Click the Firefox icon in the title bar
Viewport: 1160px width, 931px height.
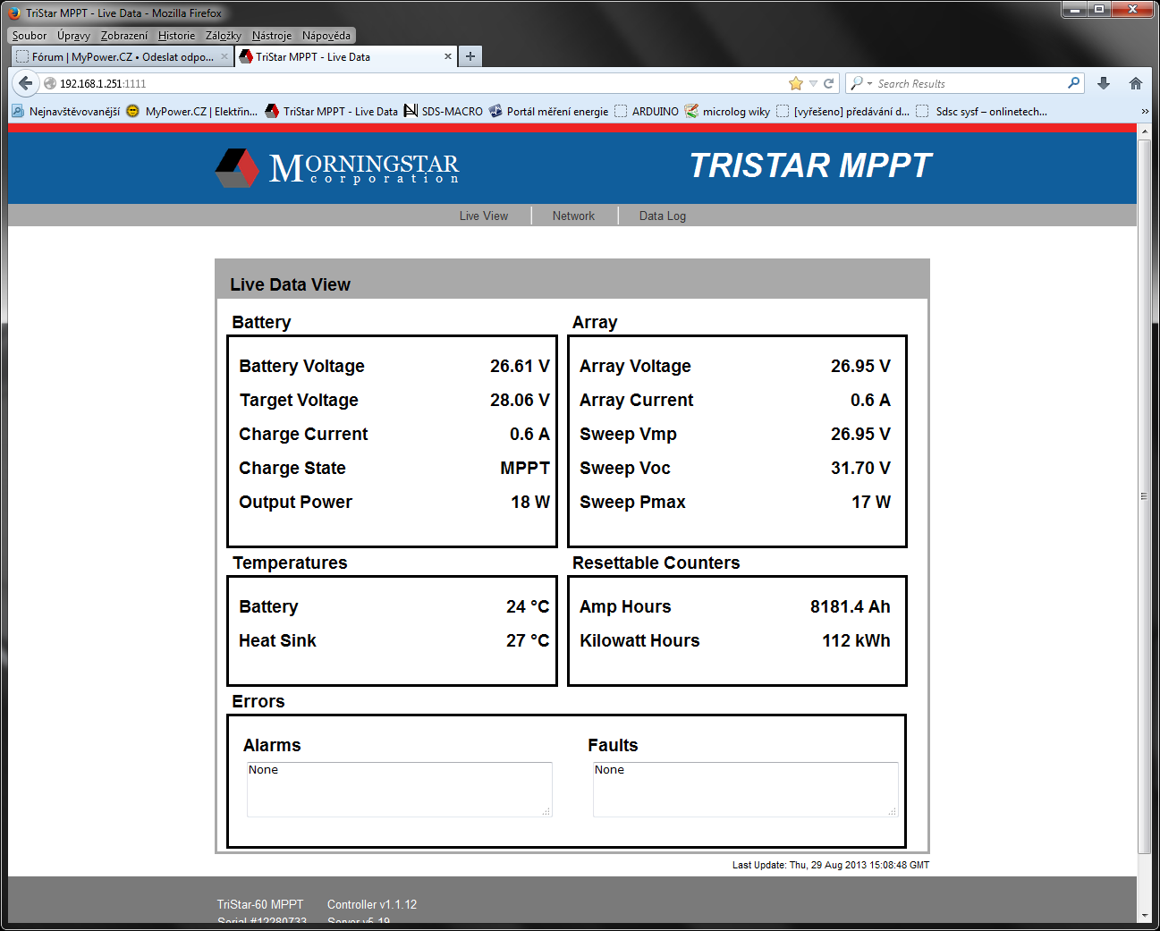click(x=14, y=13)
